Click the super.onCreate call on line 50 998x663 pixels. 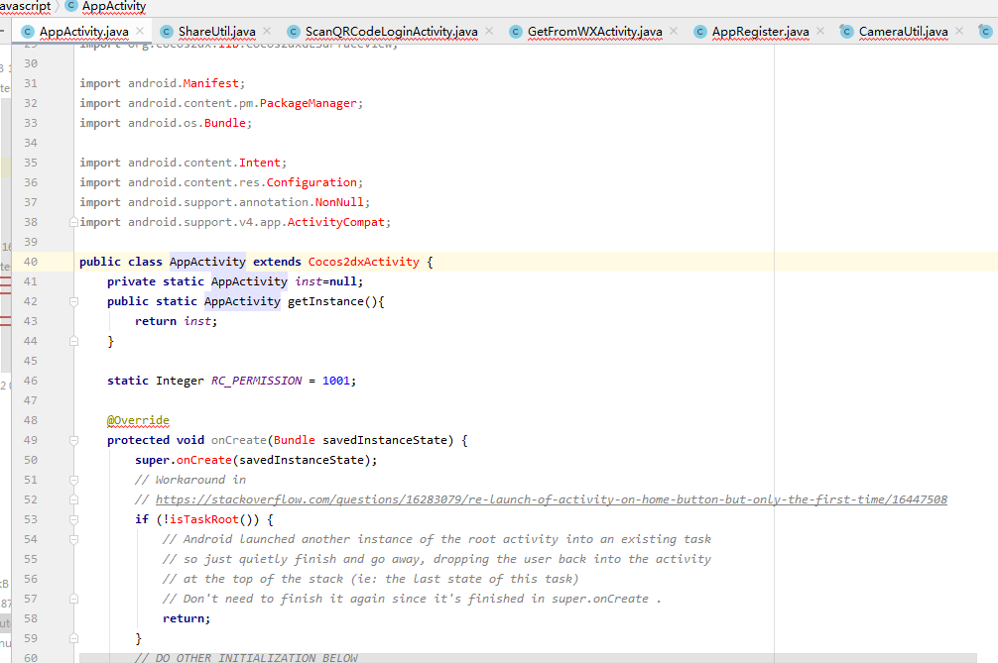[x=256, y=460]
